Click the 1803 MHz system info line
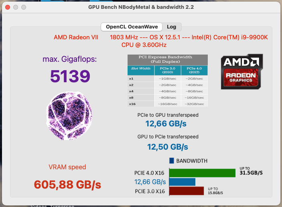Screen dimensions: 282x207 (x=189, y=37)
